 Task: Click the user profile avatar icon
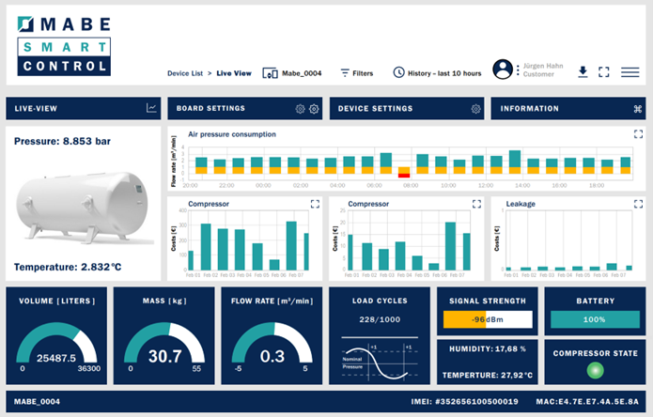click(504, 70)
